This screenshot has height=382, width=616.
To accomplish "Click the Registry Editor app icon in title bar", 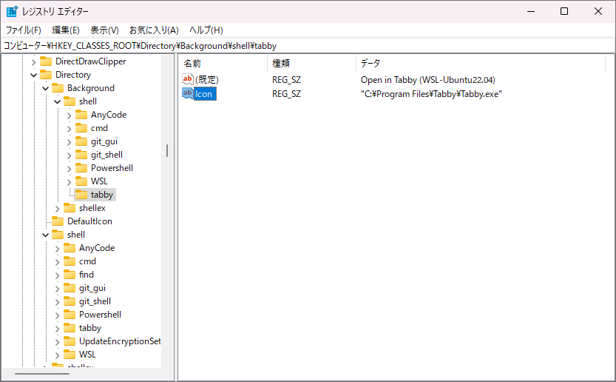I will [12, 11].
